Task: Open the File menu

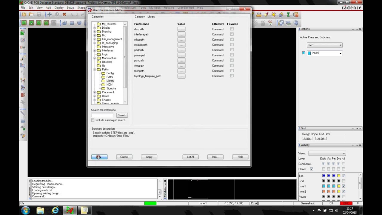Action: pos(23,8)
